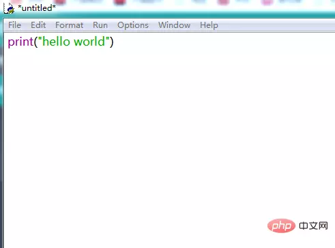The image size is (335, 248).
Task: Open the Window menu
Action: tap(174, 25)
